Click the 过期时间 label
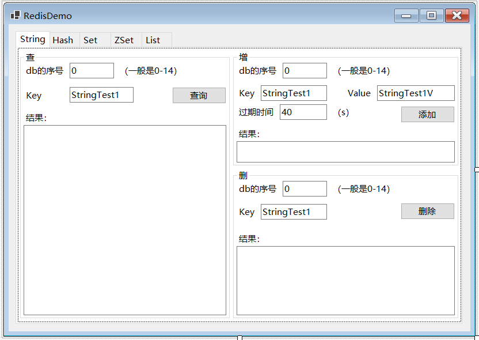Screen dimensions: 479x340 click(256, 112)
